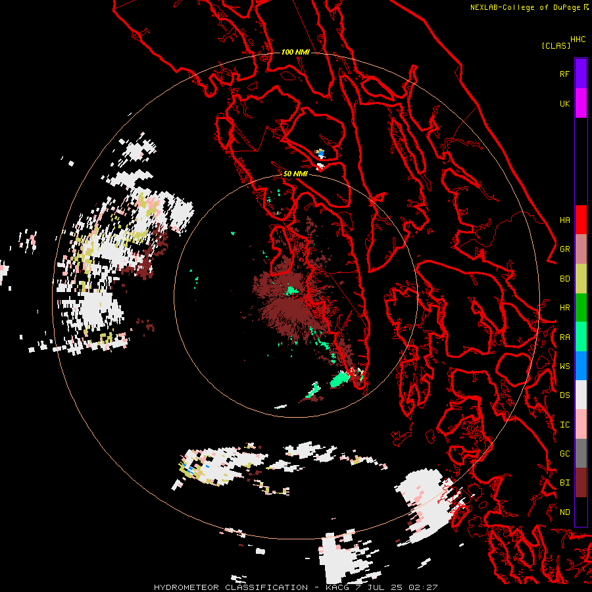592x592 pixels.
Task: Click the "GC" legend label text
Action: click(x=564, y=453)
